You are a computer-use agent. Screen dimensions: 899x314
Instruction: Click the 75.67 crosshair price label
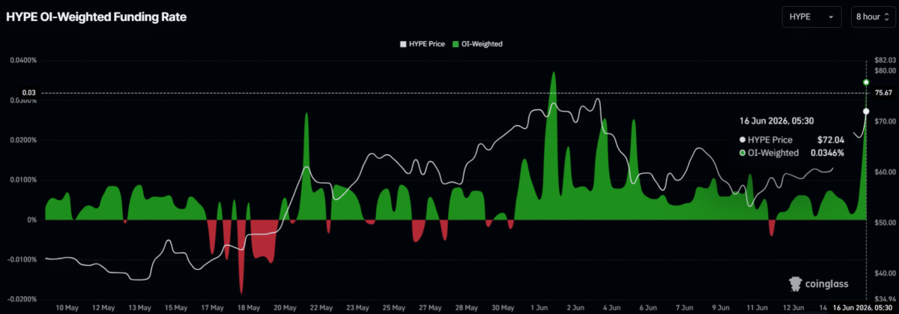tap(885, 93)
